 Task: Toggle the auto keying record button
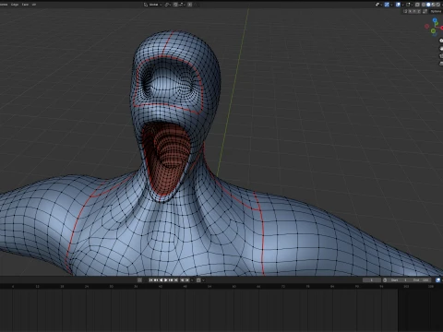[139, 280]
